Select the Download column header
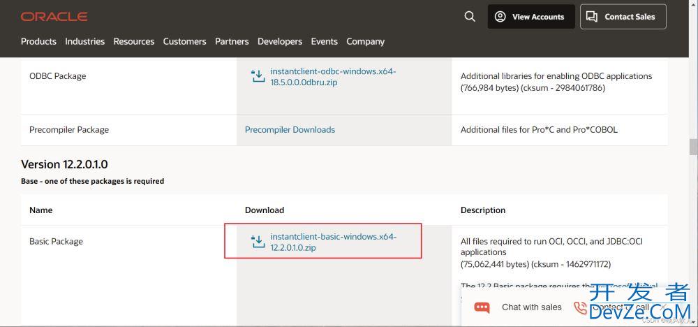The width and height of the screenshot is (698, 327). (x=265, y=210)
